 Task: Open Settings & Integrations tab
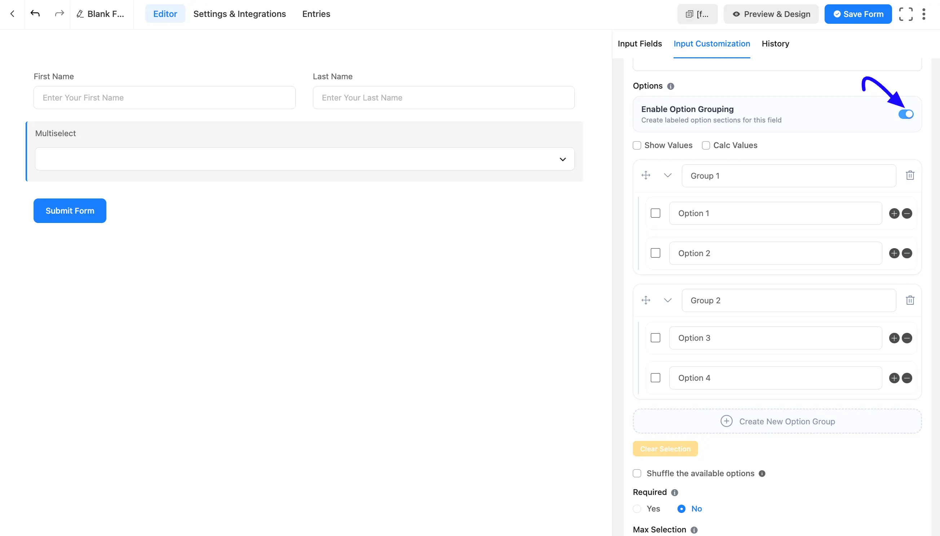[239, 14]
